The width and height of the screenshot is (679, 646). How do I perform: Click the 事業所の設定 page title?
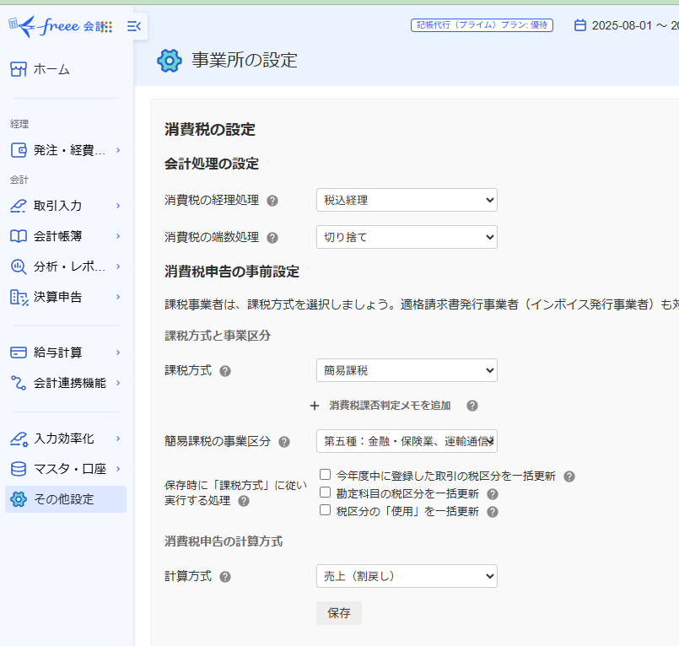pos(245,60)
